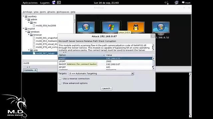The height and width of the screenshot is (119, 213).
Task: Click the options table scrollbar down arrow
Action: pyautogui.click(x=153, y=68)
